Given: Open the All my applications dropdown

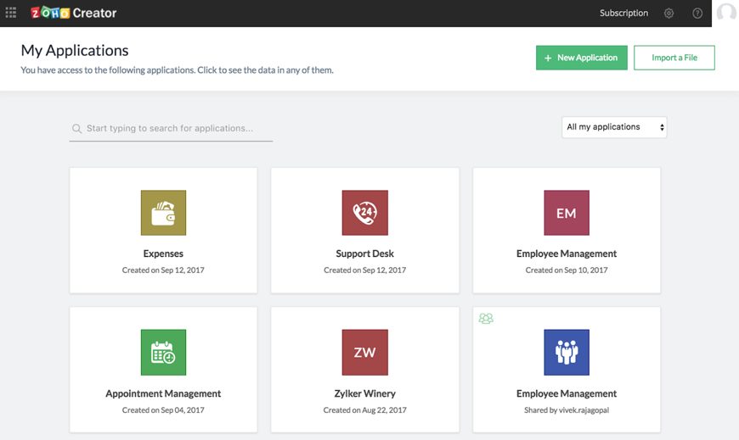Looking at the screenshot, I should pos(614,127).
